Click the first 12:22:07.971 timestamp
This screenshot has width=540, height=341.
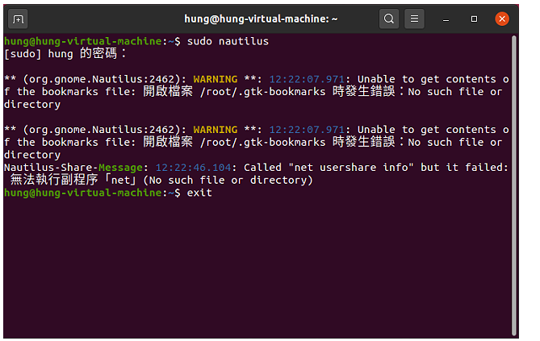(x=307, y=79)
